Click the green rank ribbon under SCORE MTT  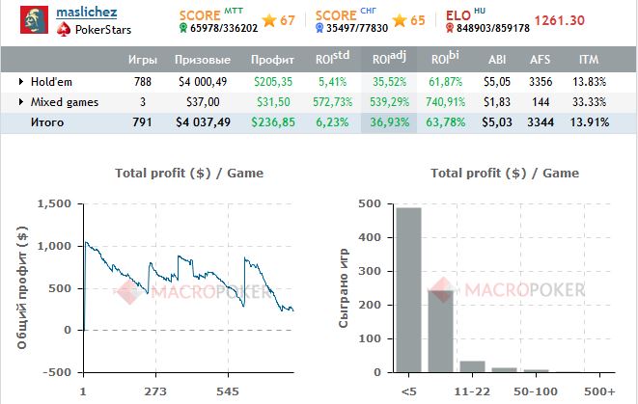(x=183, y=30)
